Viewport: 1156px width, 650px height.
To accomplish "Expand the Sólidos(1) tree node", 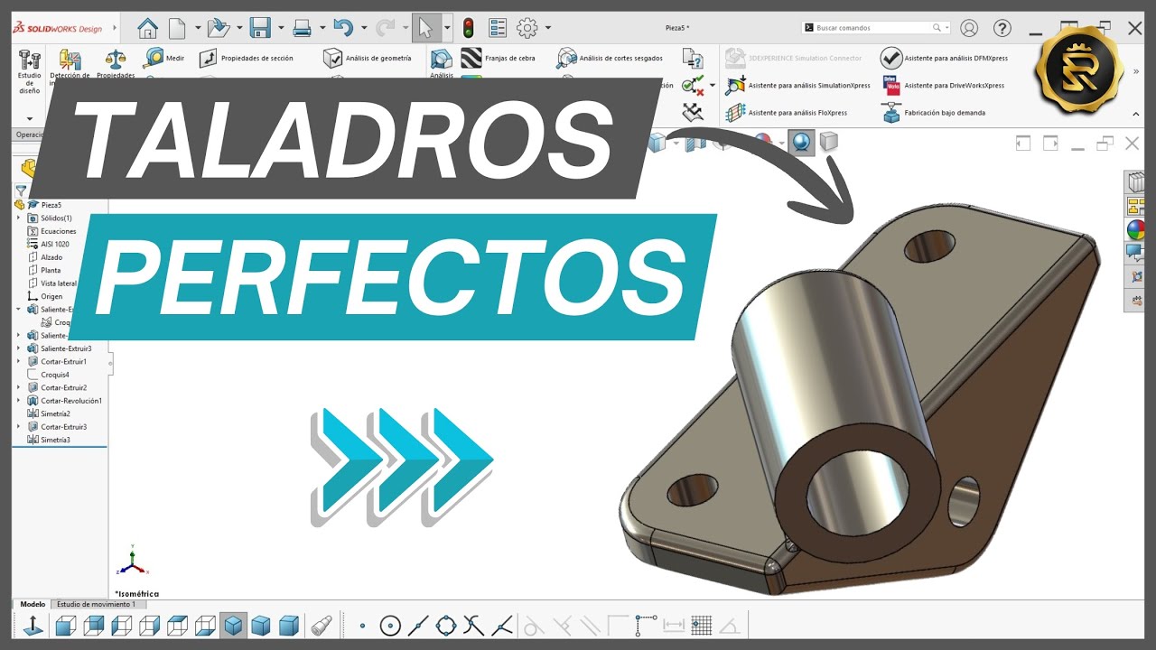I will pos(18,218).
